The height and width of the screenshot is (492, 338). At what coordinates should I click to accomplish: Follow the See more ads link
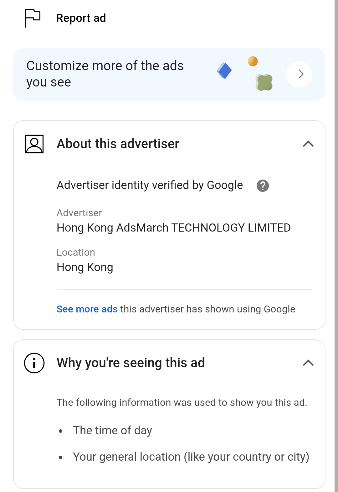[x=87, y=309]
